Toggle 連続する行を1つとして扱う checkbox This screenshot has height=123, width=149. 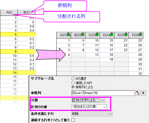coord(73,120)
